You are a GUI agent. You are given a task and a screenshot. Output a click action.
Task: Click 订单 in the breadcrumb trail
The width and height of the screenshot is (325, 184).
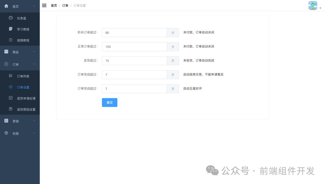(x=65, y=5)
